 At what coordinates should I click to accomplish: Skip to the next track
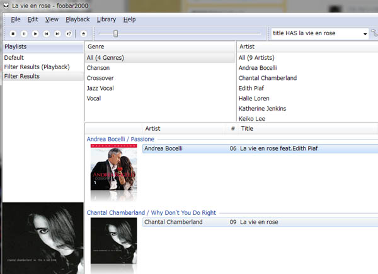pos(57,34)
